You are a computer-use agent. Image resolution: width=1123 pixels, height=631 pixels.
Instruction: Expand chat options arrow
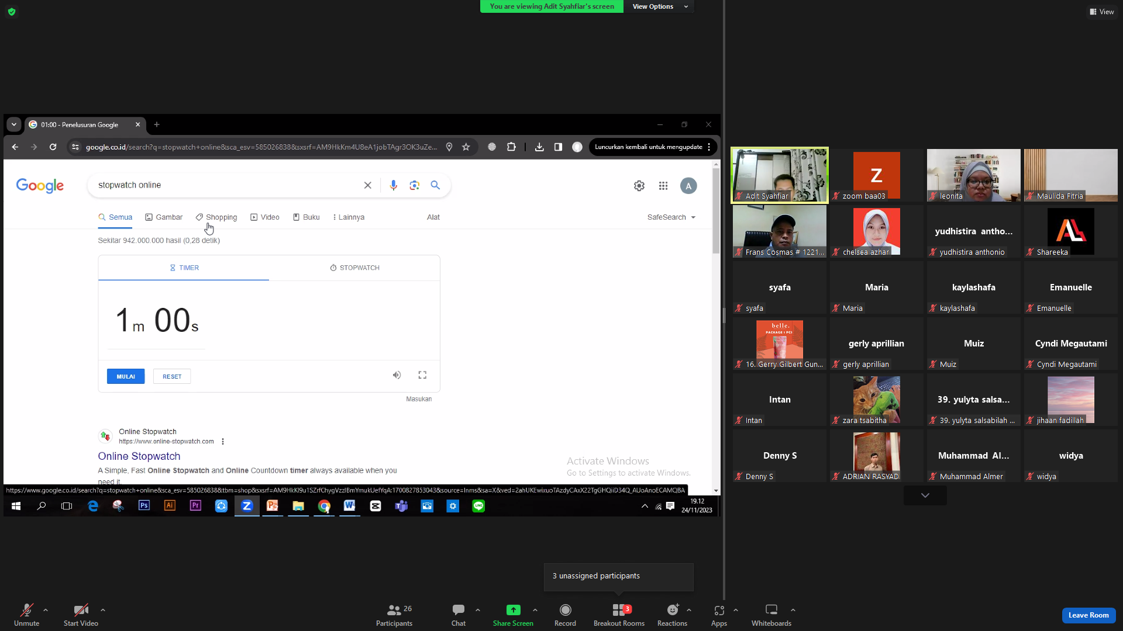tap(478, 610)
